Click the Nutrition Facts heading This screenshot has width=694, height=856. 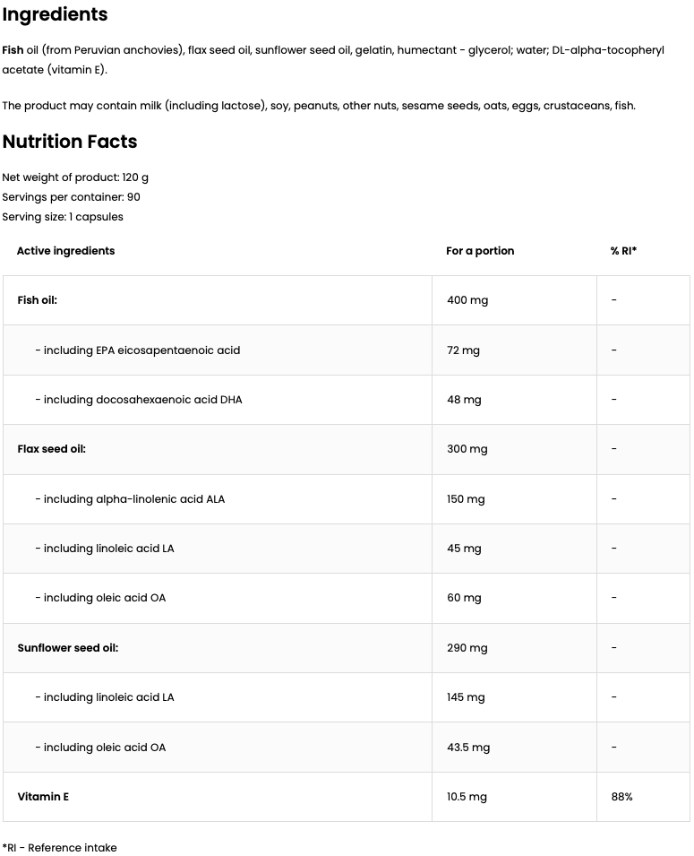pyautogui.click(x=70, y=142)
